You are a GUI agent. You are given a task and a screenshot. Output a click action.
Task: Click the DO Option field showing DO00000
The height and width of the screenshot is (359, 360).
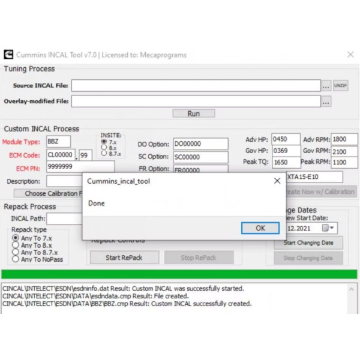point(200,144)
